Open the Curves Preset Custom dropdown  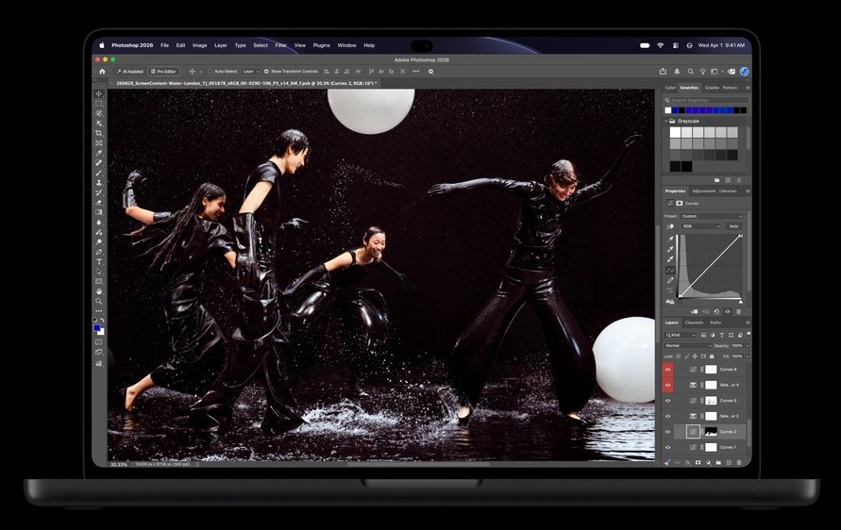712,216
